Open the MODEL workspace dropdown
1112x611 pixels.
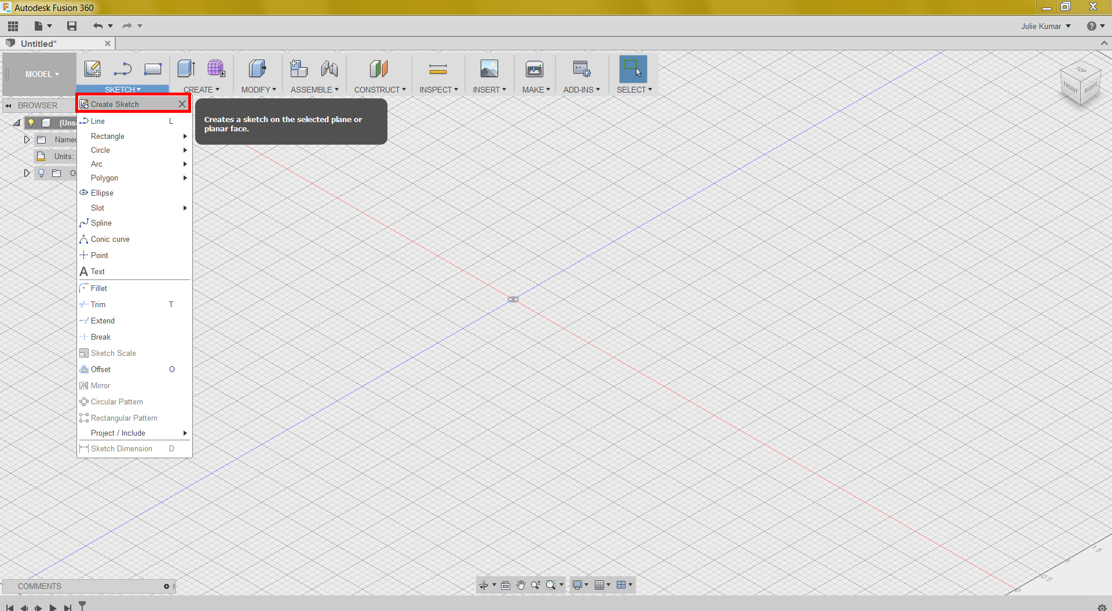coord(42,74)
